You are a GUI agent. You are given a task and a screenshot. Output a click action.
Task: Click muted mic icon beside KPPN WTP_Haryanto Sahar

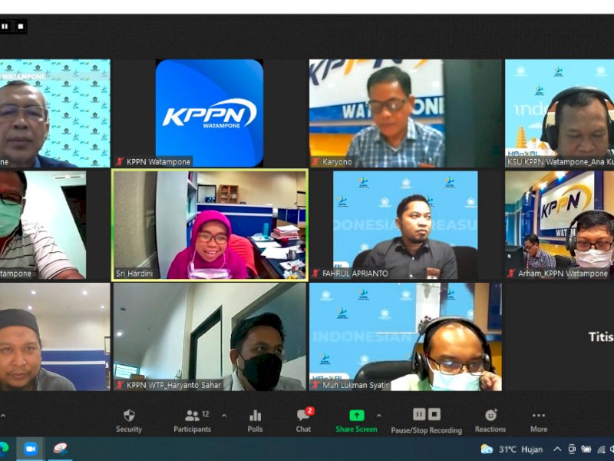[x=120, y=386]
